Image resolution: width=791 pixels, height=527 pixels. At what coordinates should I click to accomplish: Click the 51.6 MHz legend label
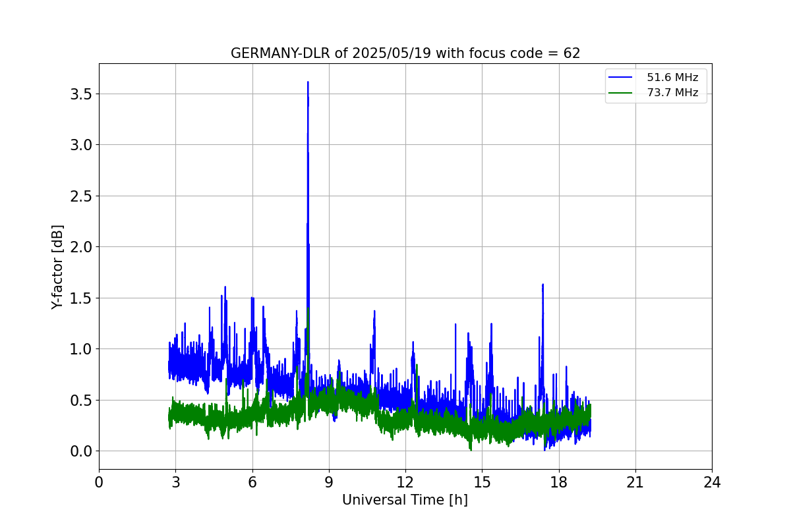[x=672, y=78]
